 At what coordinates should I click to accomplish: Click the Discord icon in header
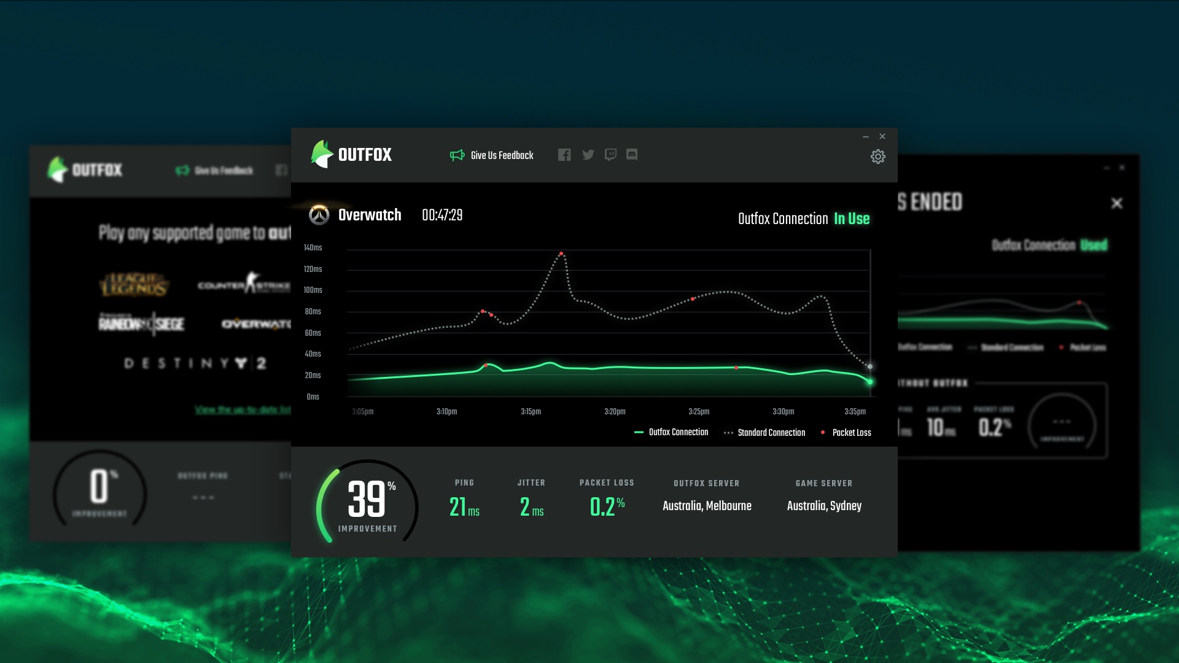pos(631,155)
